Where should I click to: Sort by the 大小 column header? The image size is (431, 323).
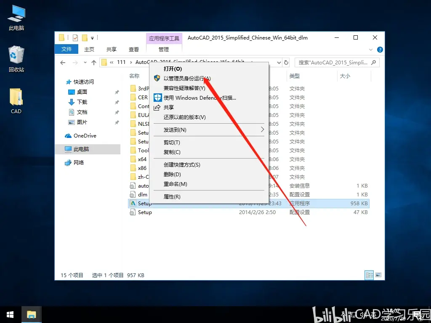[x=345, y=76]
